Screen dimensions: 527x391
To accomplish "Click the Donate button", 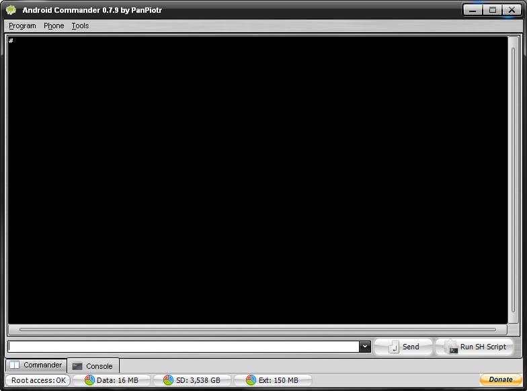I will click(x=500, y=380).
